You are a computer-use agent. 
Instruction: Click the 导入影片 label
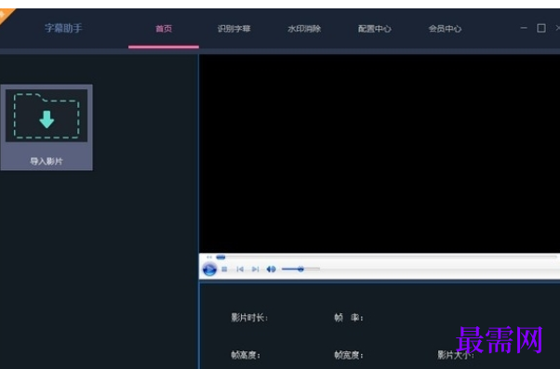(47, 162)
